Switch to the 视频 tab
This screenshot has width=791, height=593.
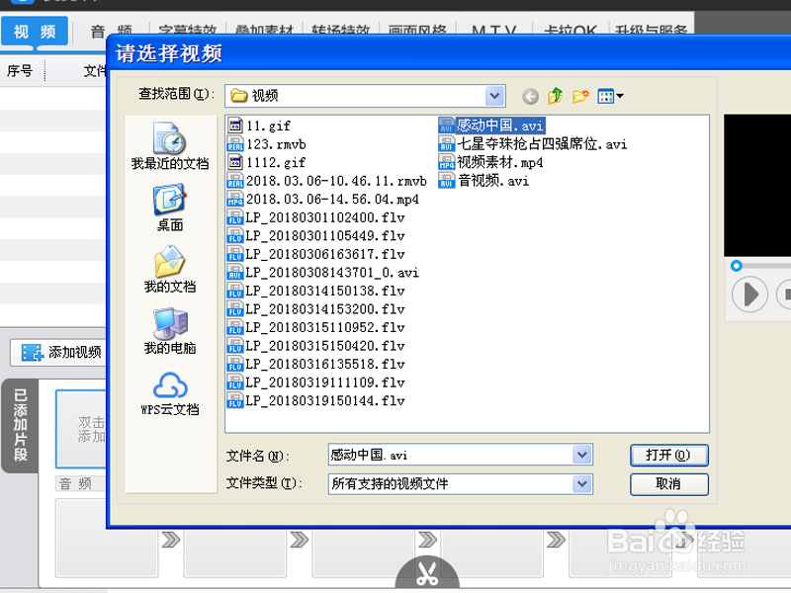pos(35,32)
